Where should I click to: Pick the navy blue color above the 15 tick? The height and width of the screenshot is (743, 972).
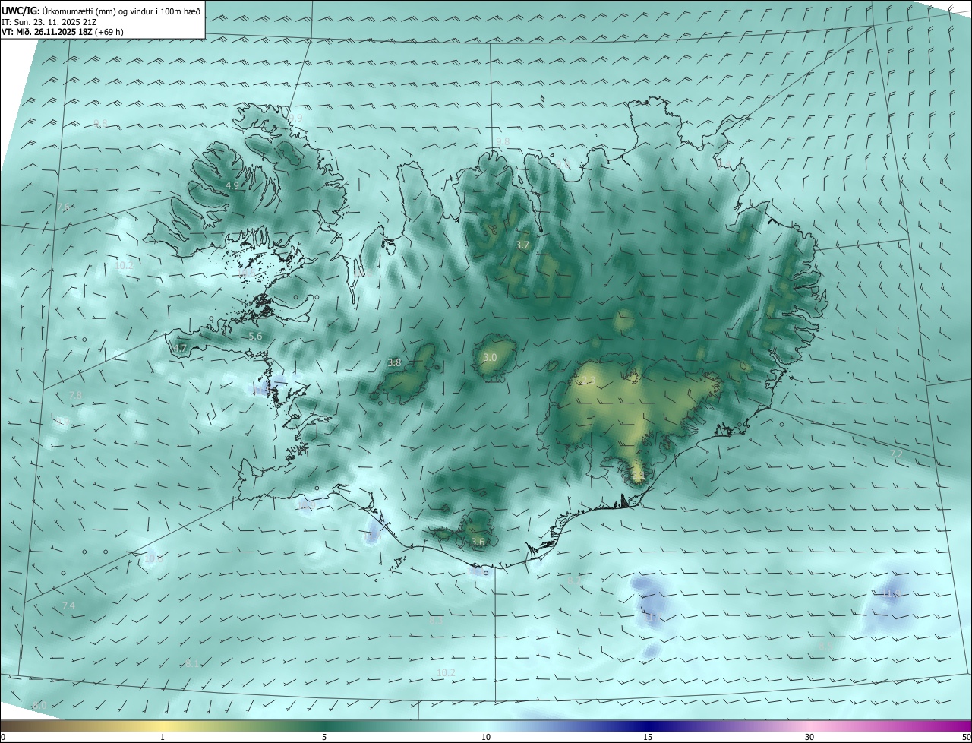(648, 726)
